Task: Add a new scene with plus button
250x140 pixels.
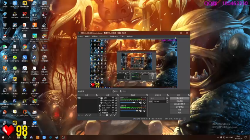Action: (x=79, y=115)
